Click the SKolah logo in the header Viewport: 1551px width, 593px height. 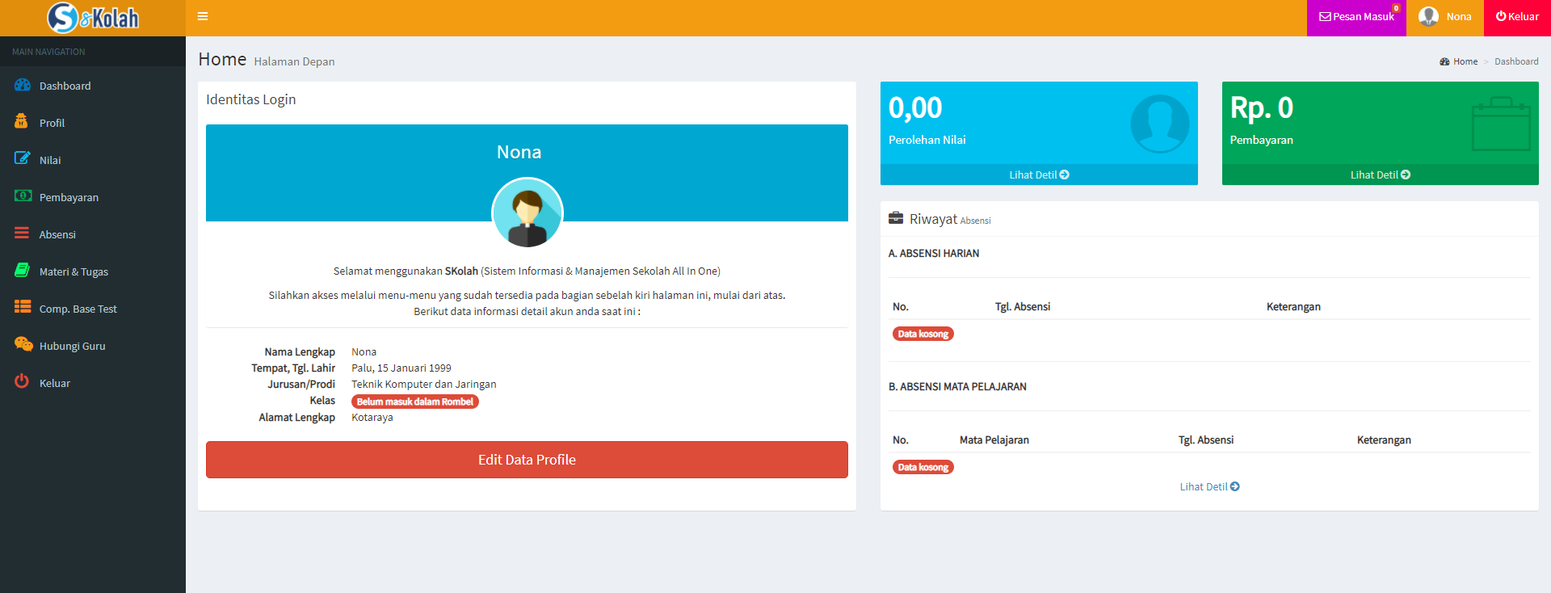93,18
